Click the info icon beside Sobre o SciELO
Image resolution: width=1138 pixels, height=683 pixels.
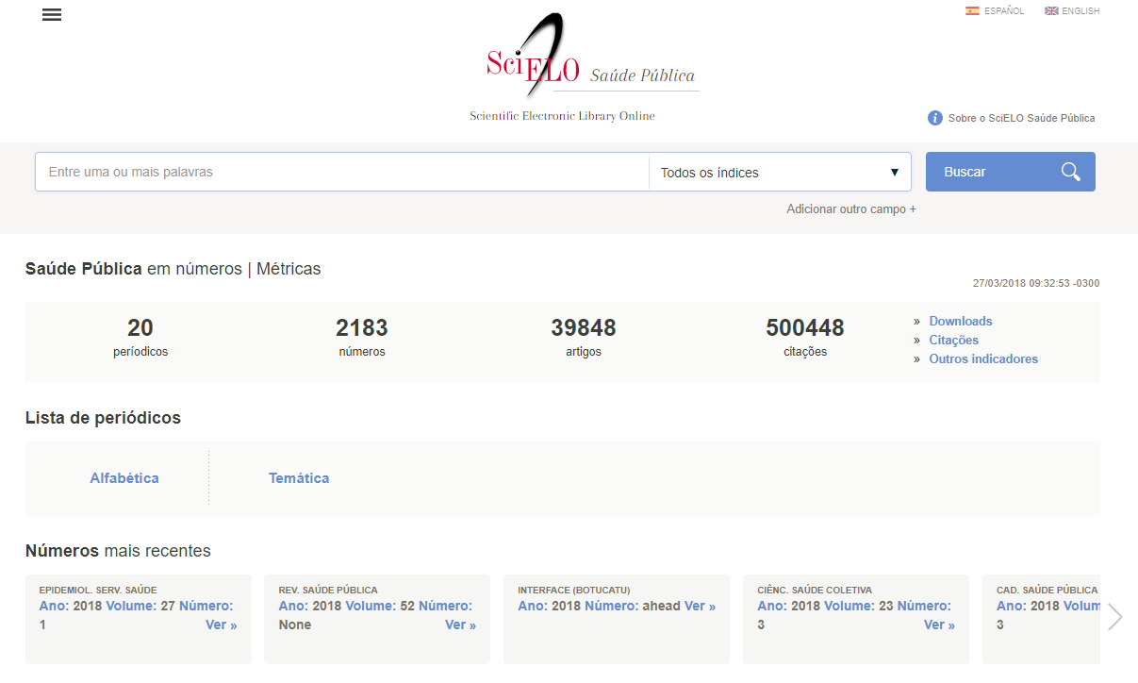pos(935,118)
